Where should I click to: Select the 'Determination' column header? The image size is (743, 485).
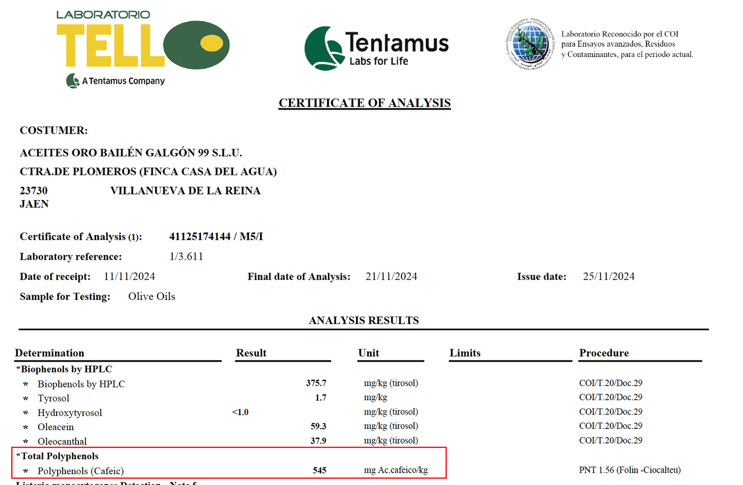point(49,353)
